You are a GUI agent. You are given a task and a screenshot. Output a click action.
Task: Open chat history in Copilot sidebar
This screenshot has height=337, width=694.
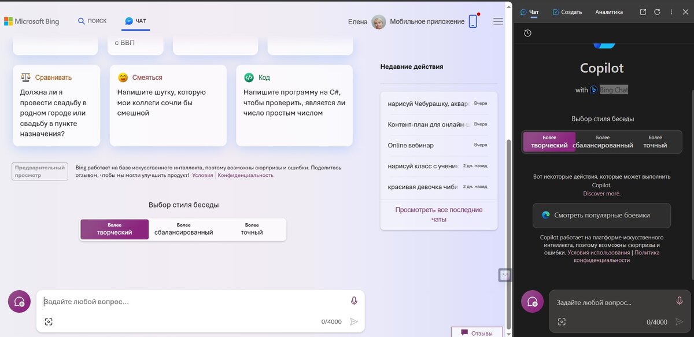(527, 33)
